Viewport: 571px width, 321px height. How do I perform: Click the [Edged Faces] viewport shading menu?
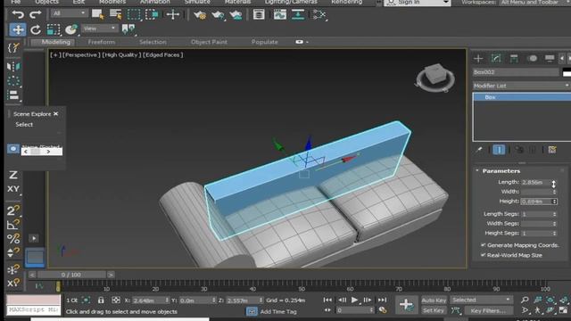162,55
